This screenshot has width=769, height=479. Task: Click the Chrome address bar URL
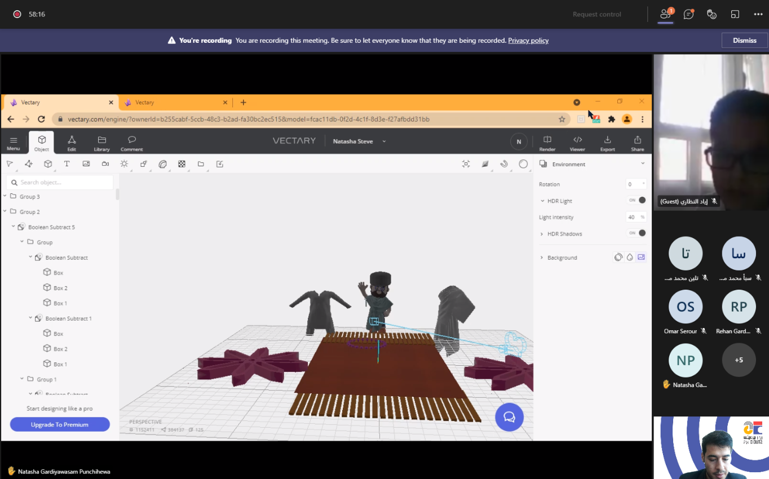tap(249, 119)
